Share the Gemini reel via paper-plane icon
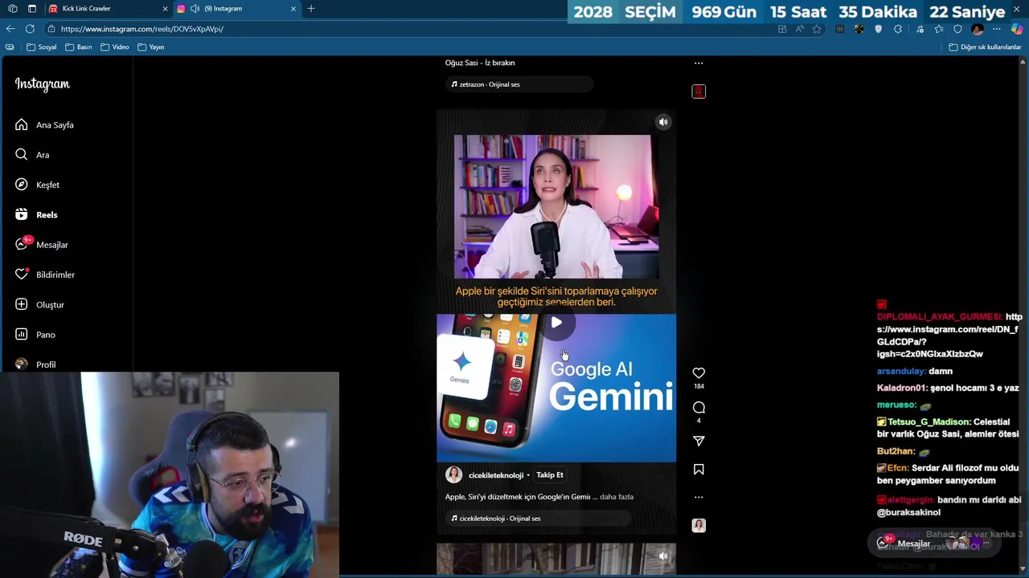Screen dimensions: 1029x578 pos(699,442)
